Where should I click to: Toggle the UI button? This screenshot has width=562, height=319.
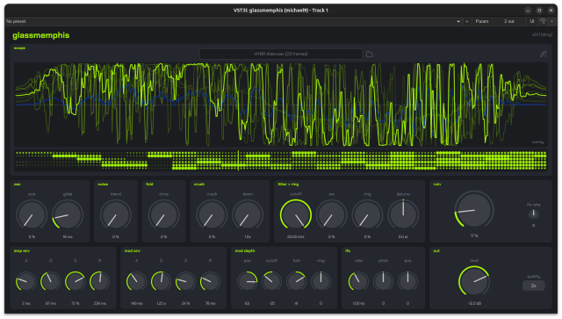[531, 21]
